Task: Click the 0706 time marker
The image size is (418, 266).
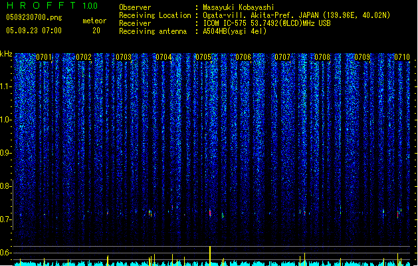Action: pos(243,57)
